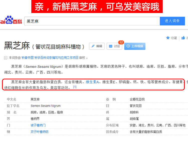Open the 讨论 discussion button
This screenshot has width=188, height=142.
coord(114,46)
